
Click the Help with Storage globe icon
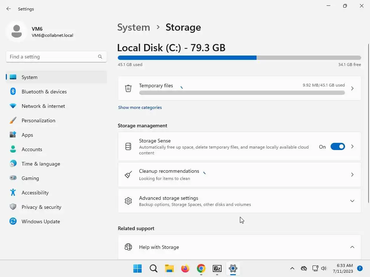tap(128, 247)
